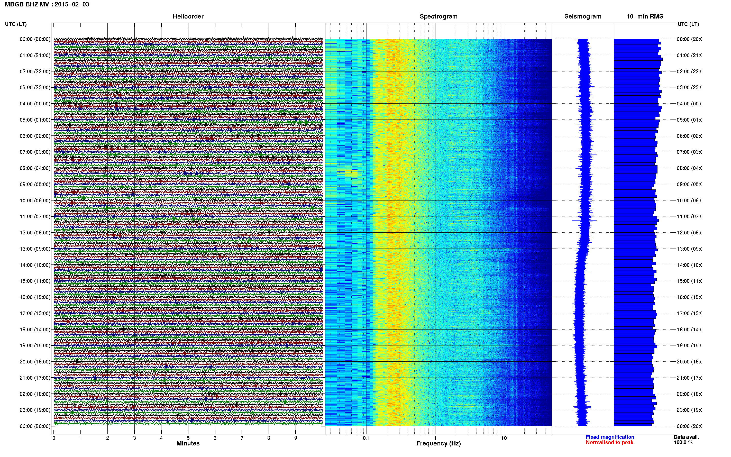Click the 8 tick on the Minutes axis
Image resolution: width=731 pixels, height=457 pixels.
269,438
